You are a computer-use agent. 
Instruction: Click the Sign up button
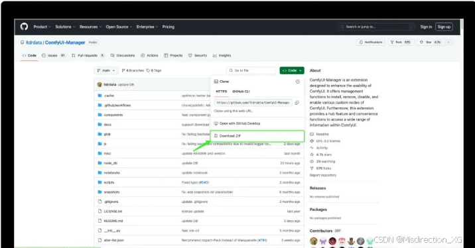tap(444, 27)
